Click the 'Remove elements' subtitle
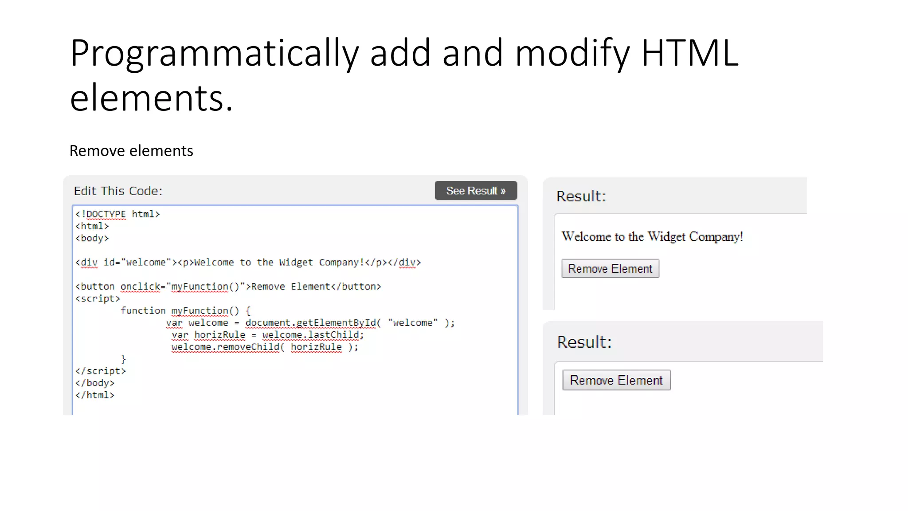This screenshot has width=908, height=511. (131, 151)
